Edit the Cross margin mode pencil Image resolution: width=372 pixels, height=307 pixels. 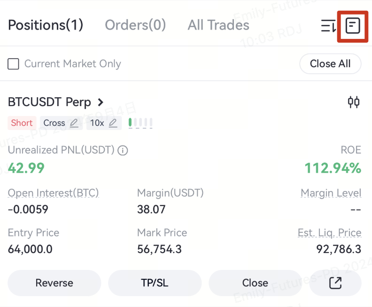tap(74, 123)
